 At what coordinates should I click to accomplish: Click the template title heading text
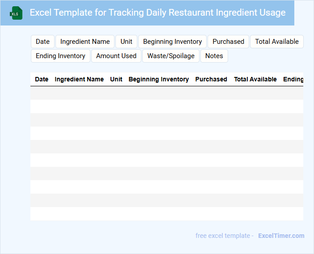[157, 13]
